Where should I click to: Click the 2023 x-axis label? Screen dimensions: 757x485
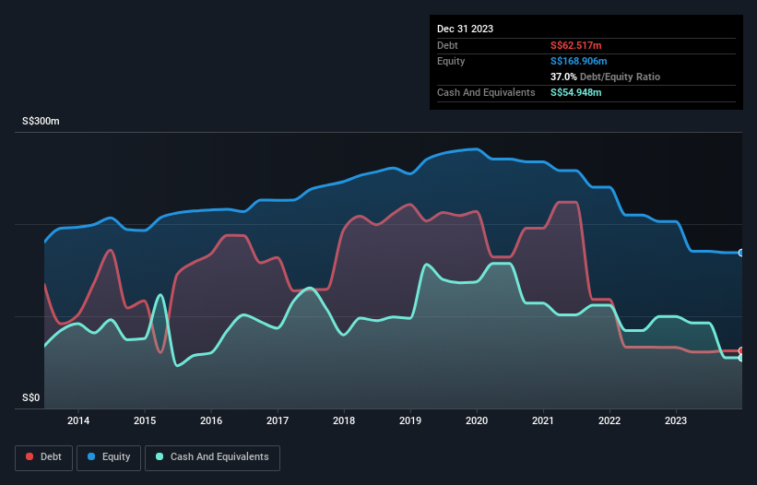point(676,420)
